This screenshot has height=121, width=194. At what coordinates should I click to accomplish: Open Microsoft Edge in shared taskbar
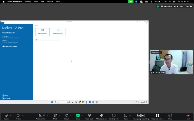pyautogui.click(x=93, y=102)
